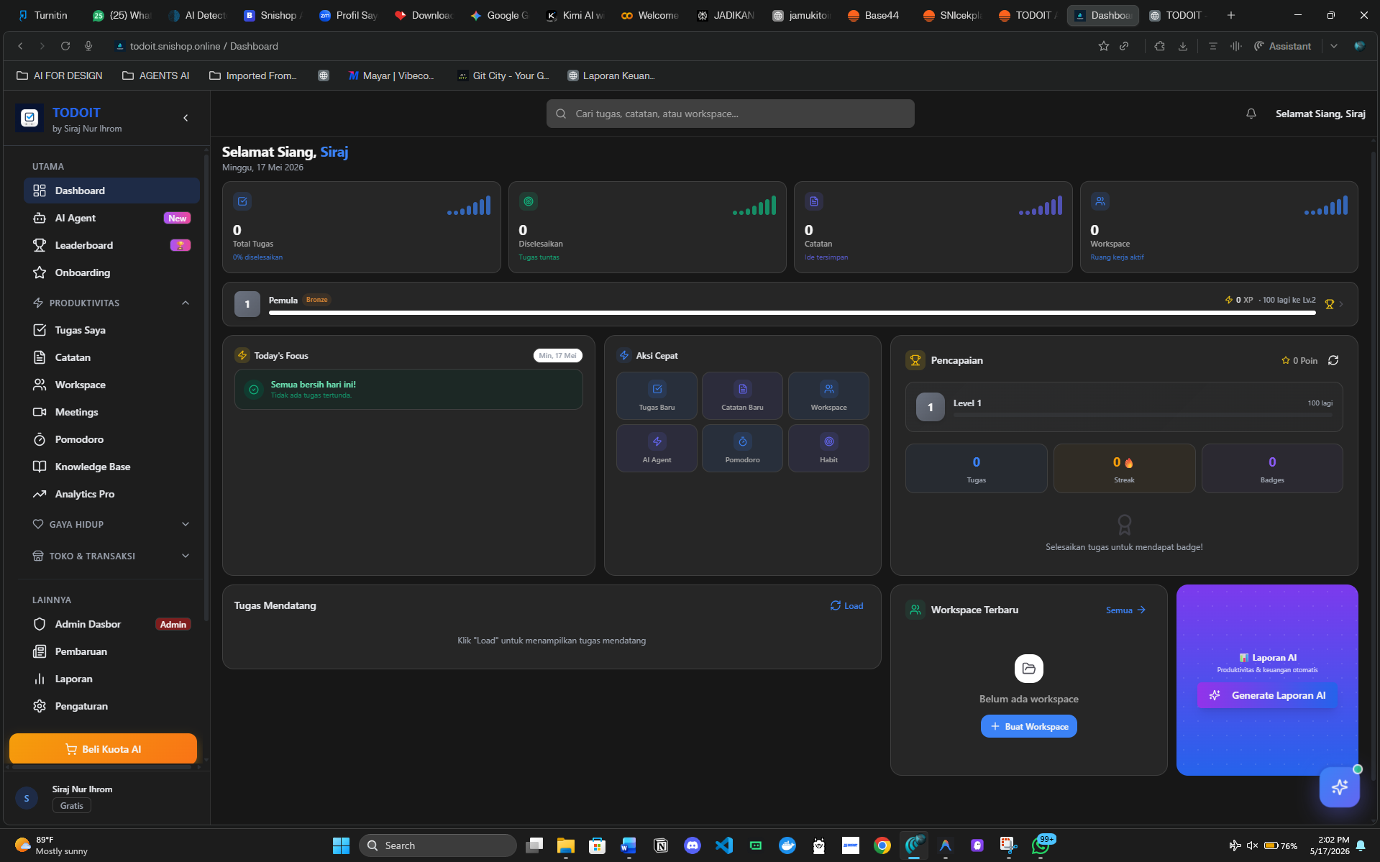Expand the TOKO & TRANSAKSI sidebar section
1380x862 pixels.
[186, 556]
